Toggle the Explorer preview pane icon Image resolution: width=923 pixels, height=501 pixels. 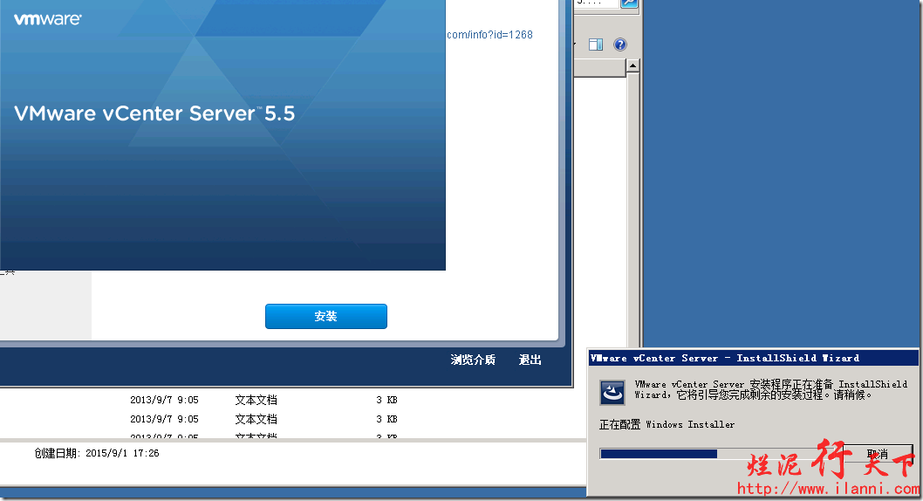point(596,45)
